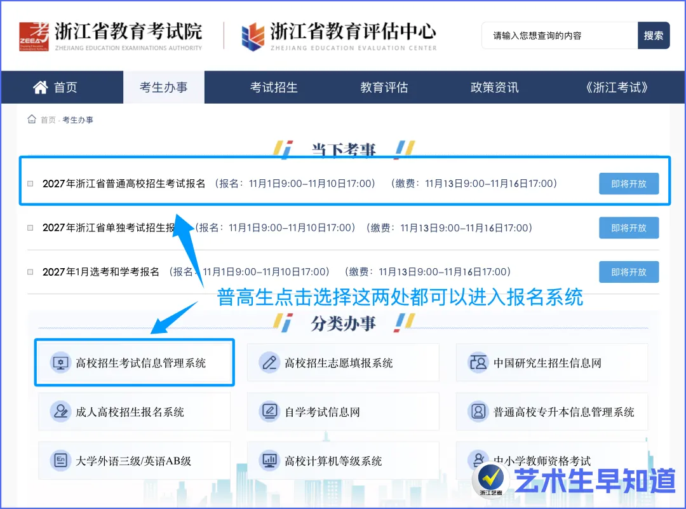Click the 高校计算机等级系统 icon
This screenshot has width=686, height=509.
pos(269,461)
